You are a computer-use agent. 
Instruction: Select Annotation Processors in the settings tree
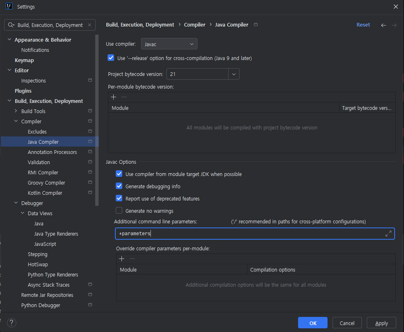coord(52,152)
